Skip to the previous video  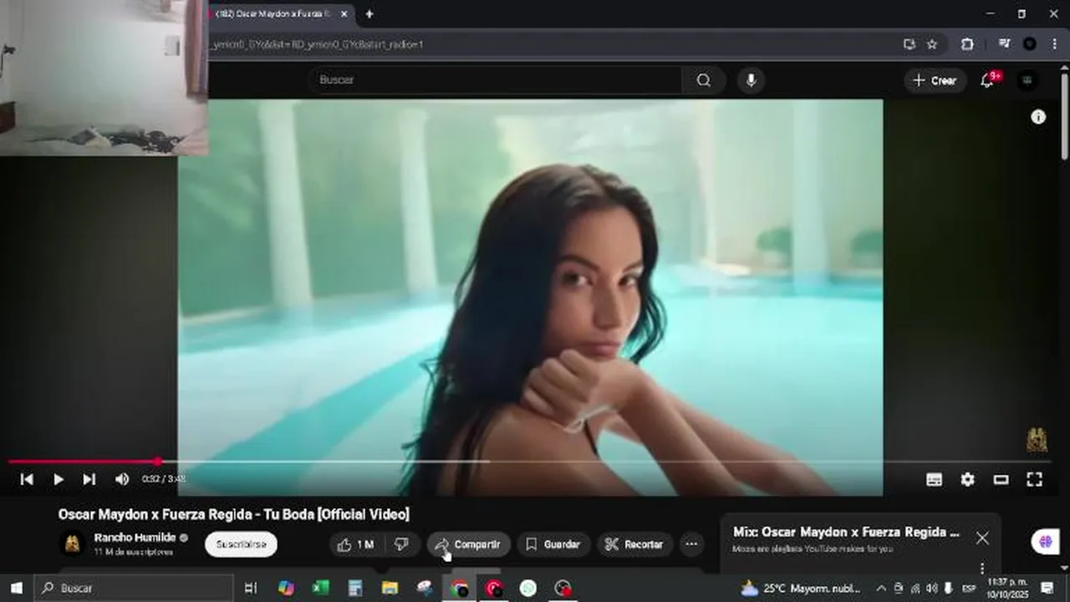pyautogui.click(x=27, y=479)
